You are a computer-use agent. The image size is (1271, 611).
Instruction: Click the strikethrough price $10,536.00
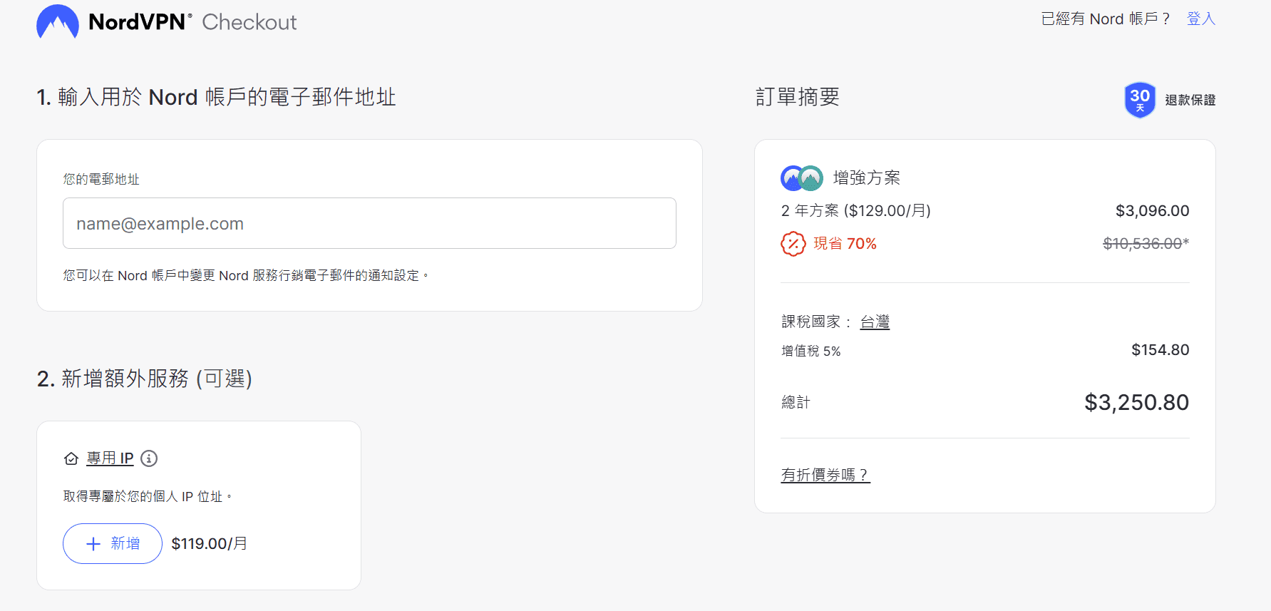[1142, 244]
